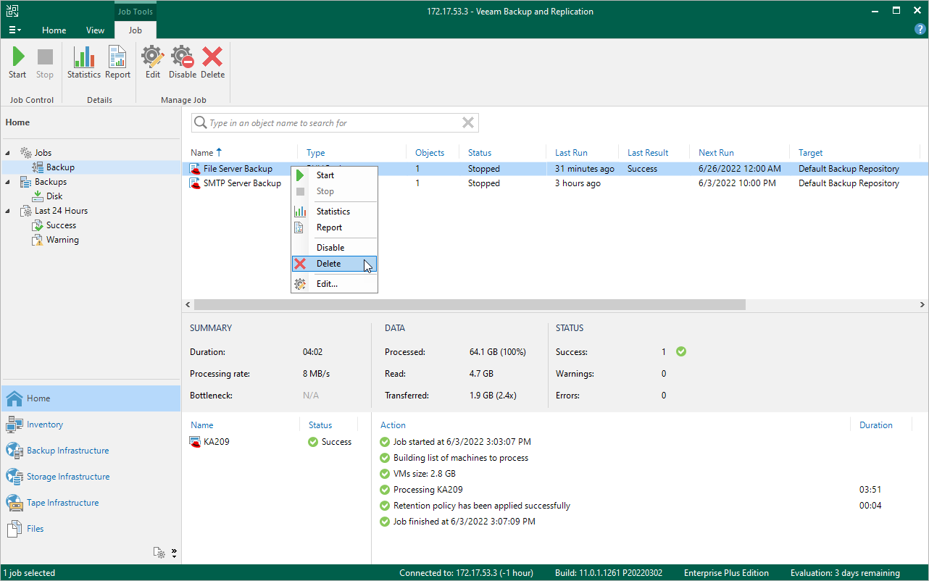Open the Inventory view
This screenshot has width=929, height=581.
45,425
